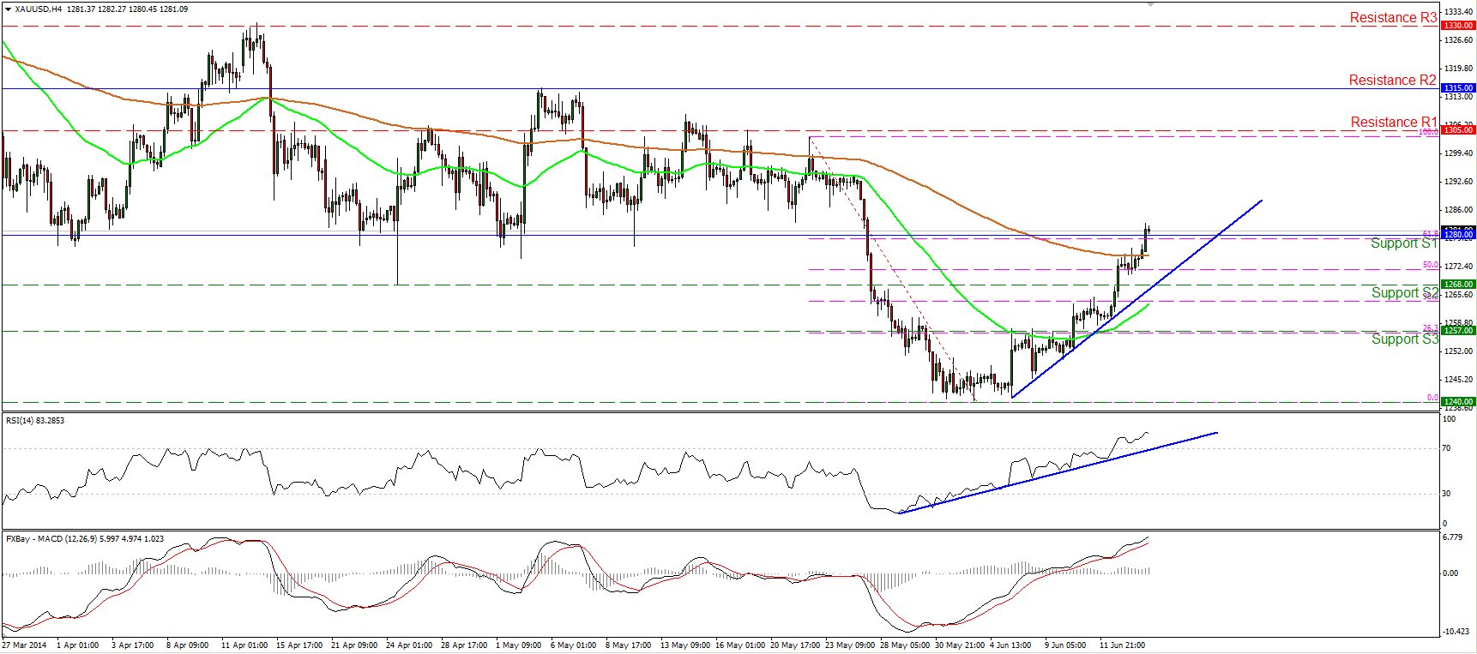Click the 50.0 Fibonacci level label
Screen dimensions: 1477x654
tap(1430, 266)
